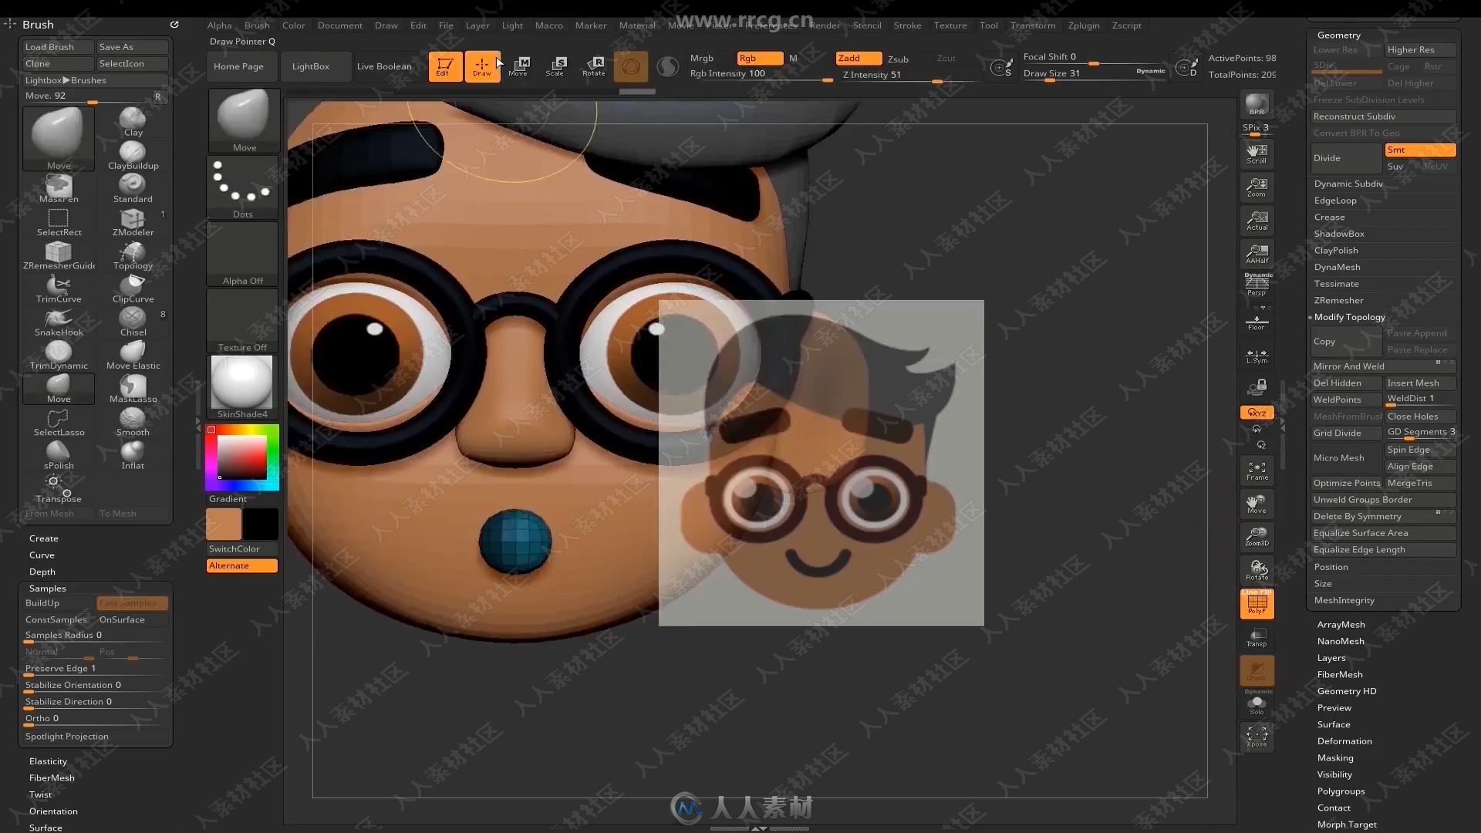Enable Zsub sculpting mode

click(x=898, y=59)
